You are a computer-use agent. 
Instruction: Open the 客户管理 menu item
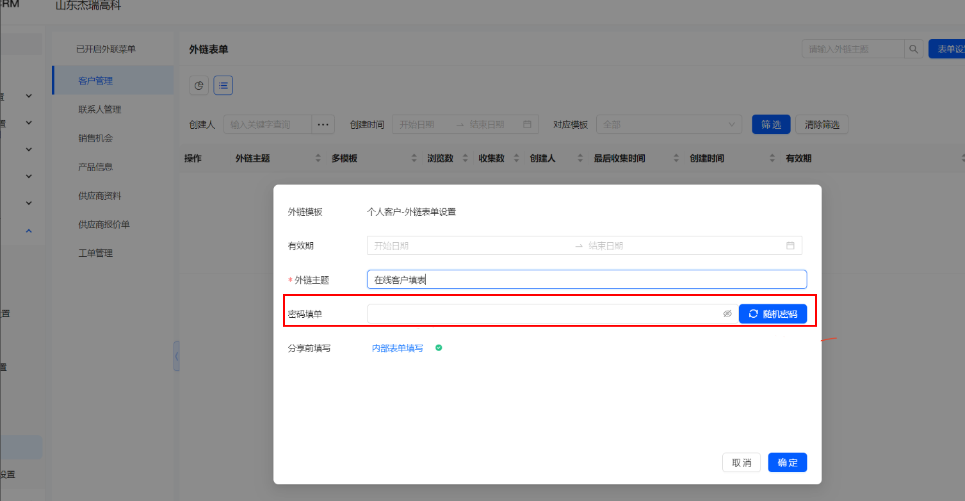[x=113, y=80]
